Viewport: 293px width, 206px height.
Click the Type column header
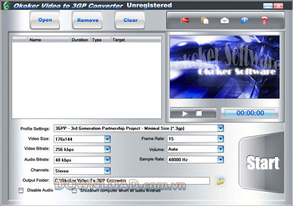tap(101, 40)
